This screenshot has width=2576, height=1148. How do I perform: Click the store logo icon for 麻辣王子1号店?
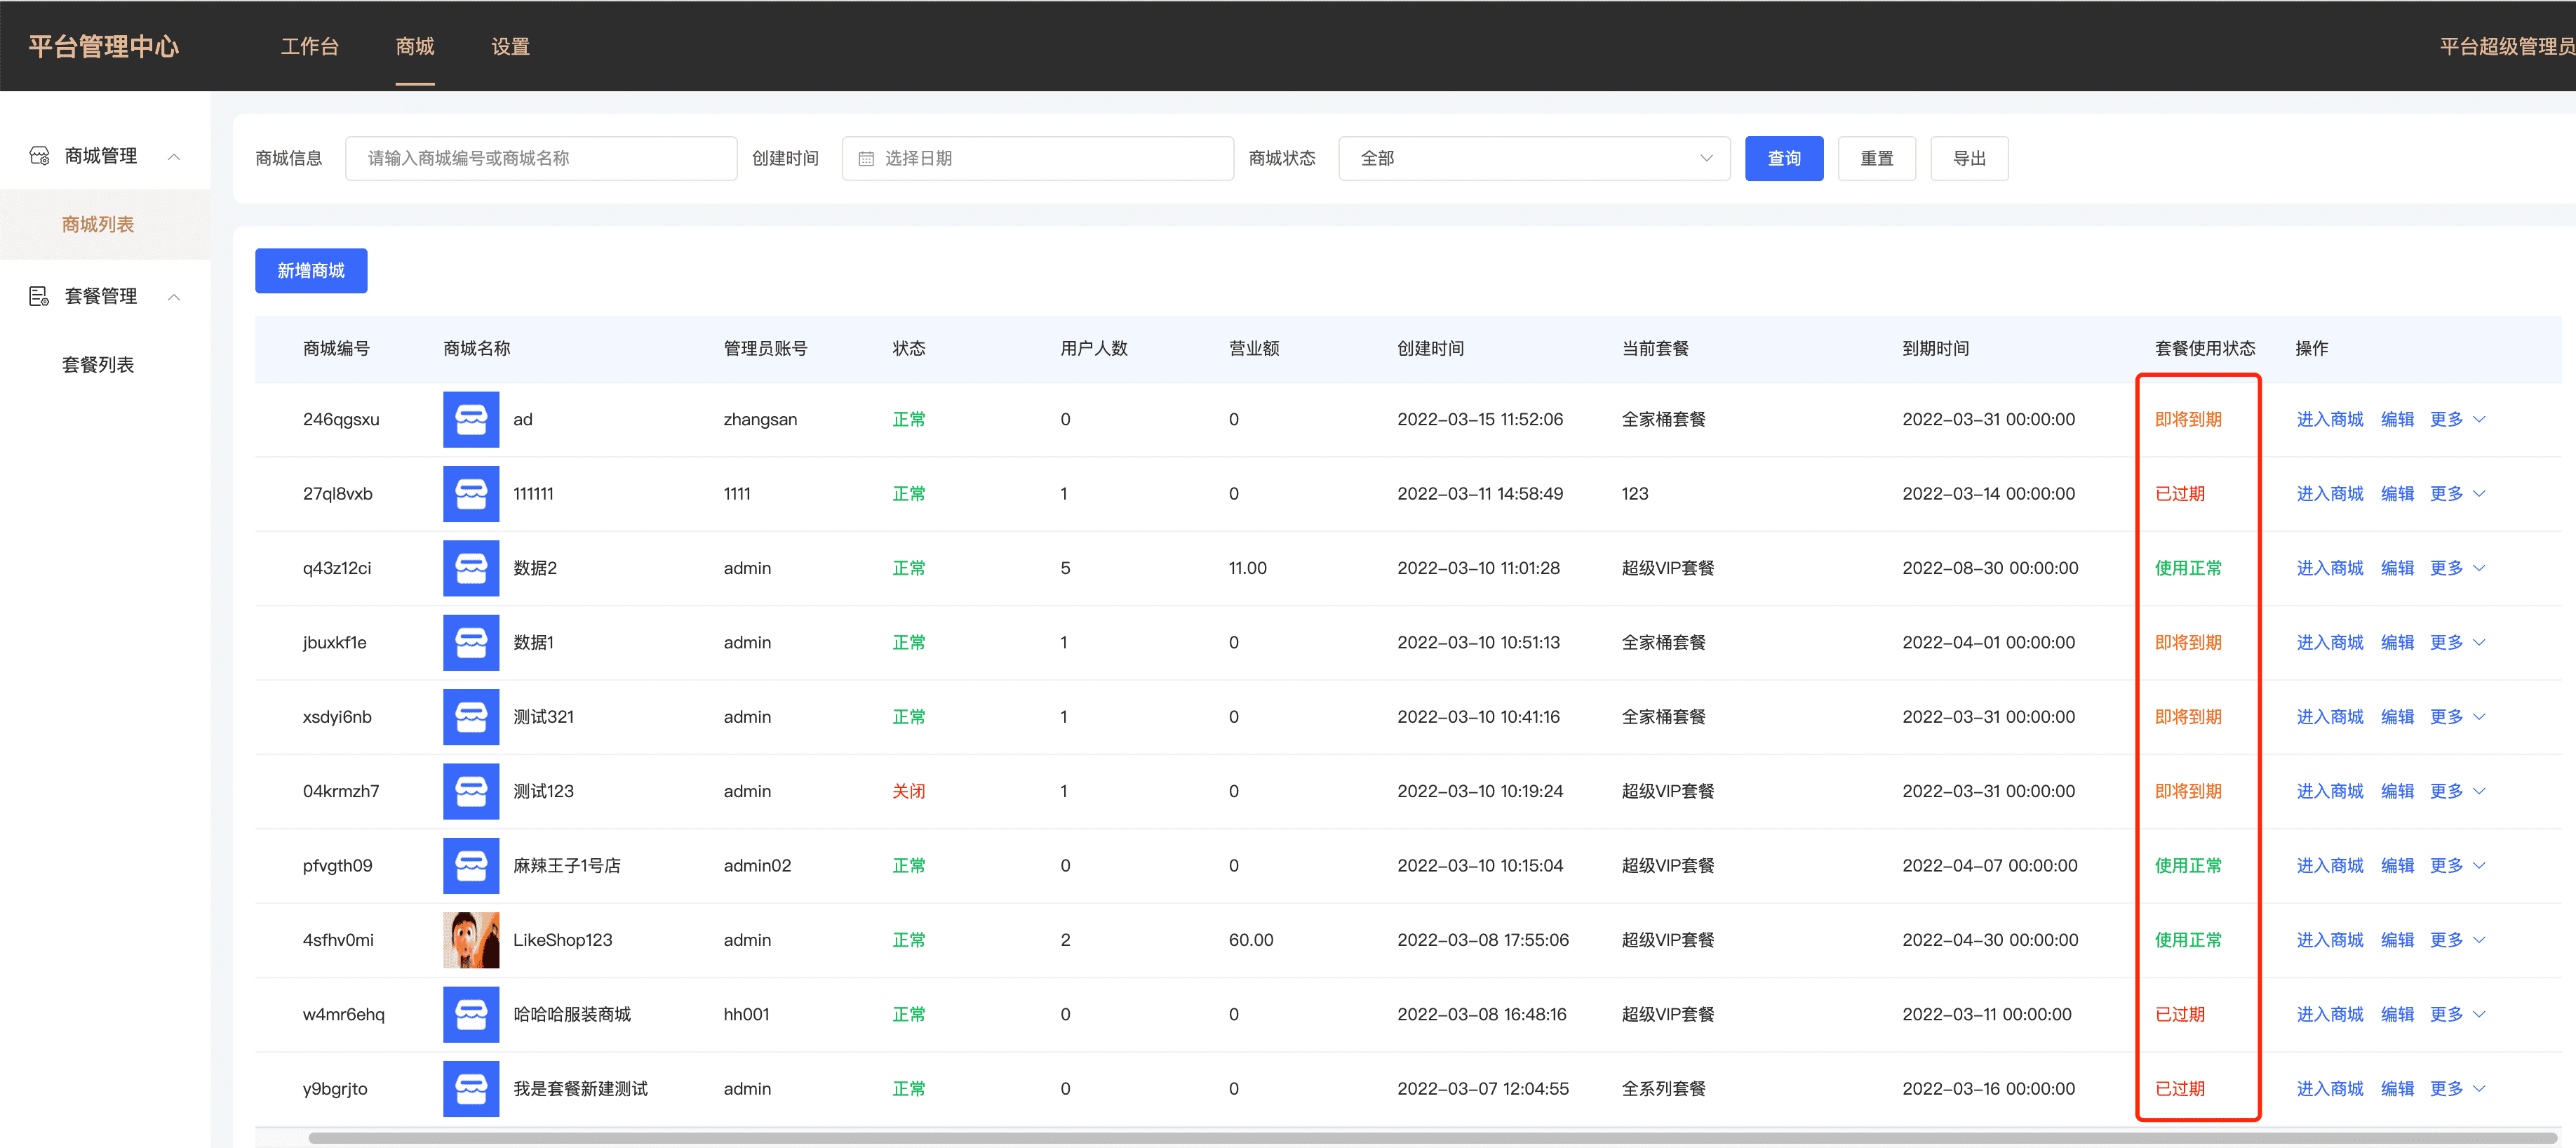(471, 866)
